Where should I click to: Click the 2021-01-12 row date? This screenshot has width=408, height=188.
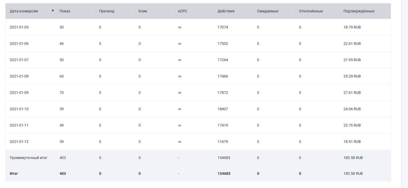(x=19, y=142)
